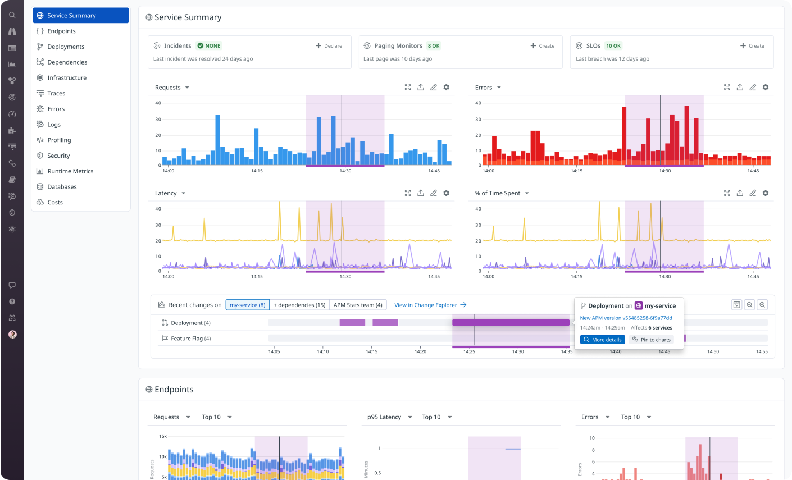Expand the Requests chart to fullscreen
The width and height of the screenshot is (792, 480).
point(408,88)
